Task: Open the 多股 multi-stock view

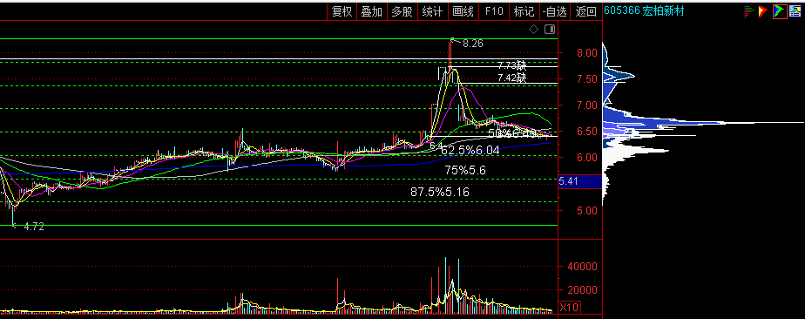Action: [x=402, y=12]
